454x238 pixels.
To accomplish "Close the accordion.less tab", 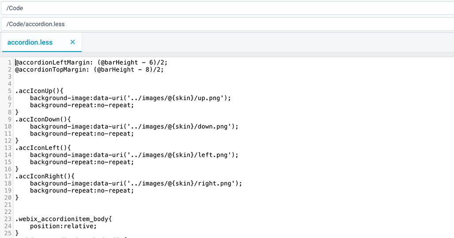I will click(x=73, y=42).
